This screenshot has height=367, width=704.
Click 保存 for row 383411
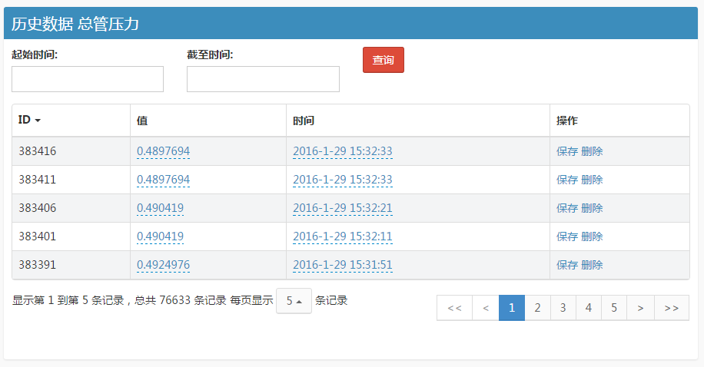[x=567, y=180]
